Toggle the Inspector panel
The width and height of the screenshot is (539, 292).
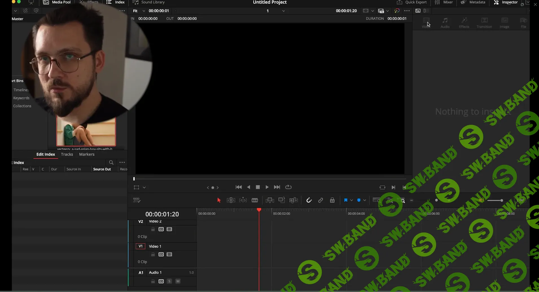point(506,2)
